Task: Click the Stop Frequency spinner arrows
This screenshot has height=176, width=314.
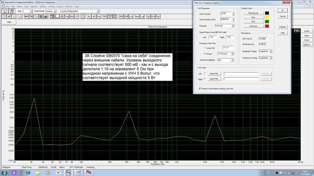Action: [233, 19]
